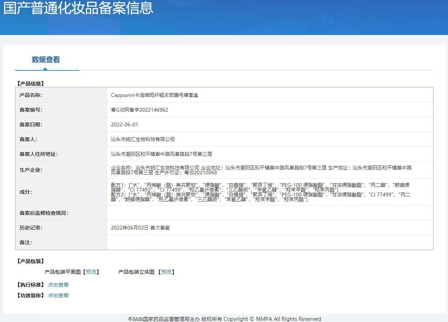Select the filing number 粤G妆网备字2022146962
448x322 pixels.
139,110
